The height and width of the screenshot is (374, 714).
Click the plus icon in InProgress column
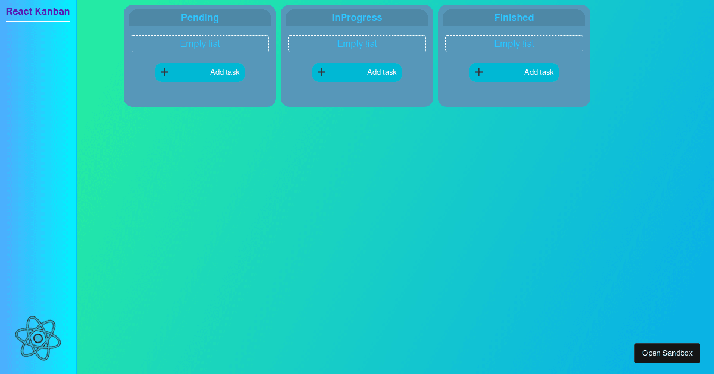321,72
